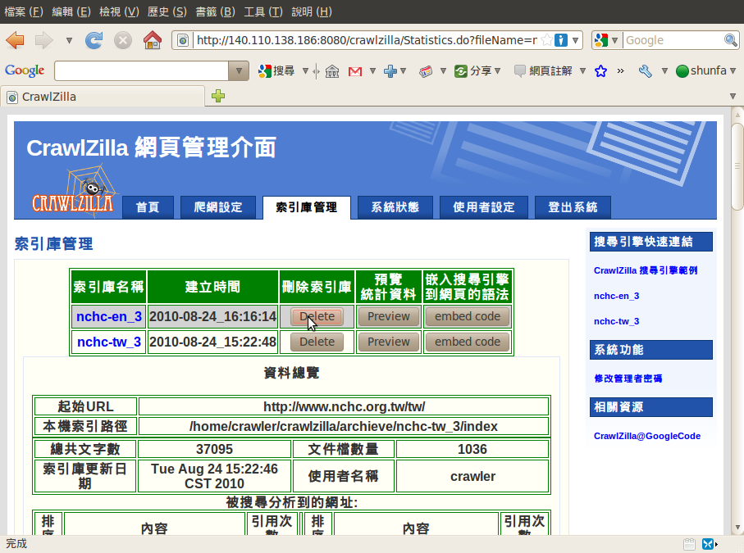
Task: Open the search engine selector dropdown
Action: 614,40
